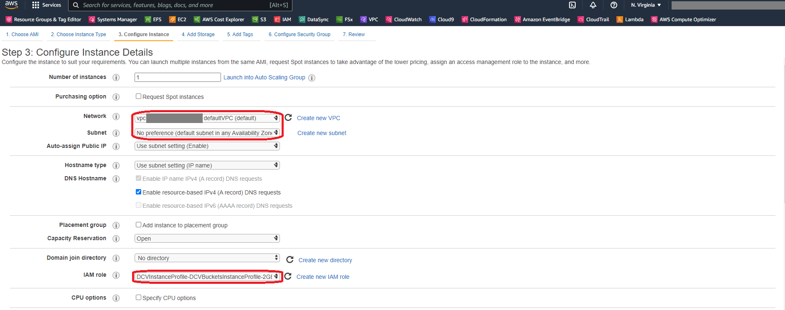Focus the AWS services search box
Screen dimensions: 785x310
tap(181, 5)
